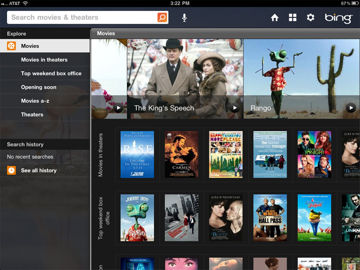Tap the Wi-Fi icon in the status bar
Image resolution: width=360 pixels, height=270 pixels.
[x=25, y=3]
